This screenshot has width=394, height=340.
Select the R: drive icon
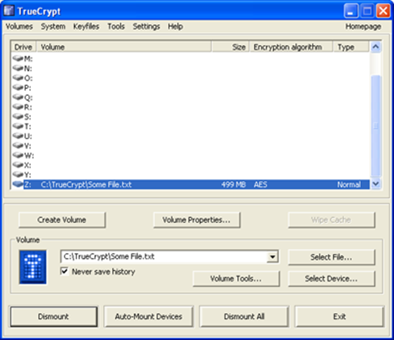point(18,107)
